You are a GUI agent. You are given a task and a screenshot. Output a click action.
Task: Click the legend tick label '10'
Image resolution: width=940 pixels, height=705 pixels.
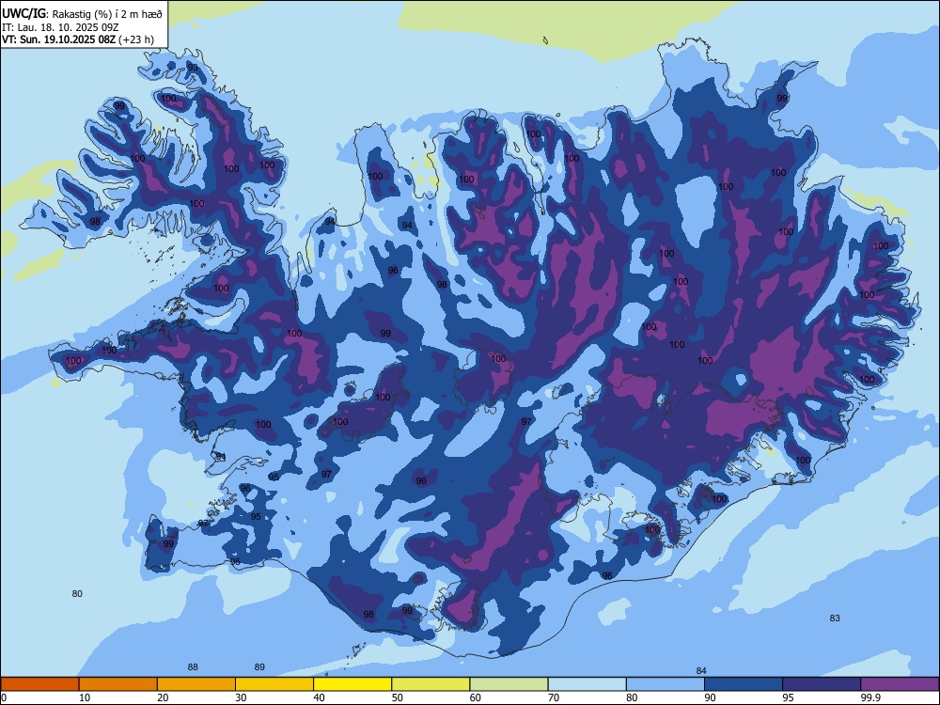(85, 697)
